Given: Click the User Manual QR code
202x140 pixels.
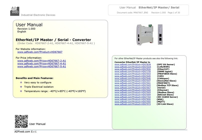Looking at the screenshot, I should [21, 121].
